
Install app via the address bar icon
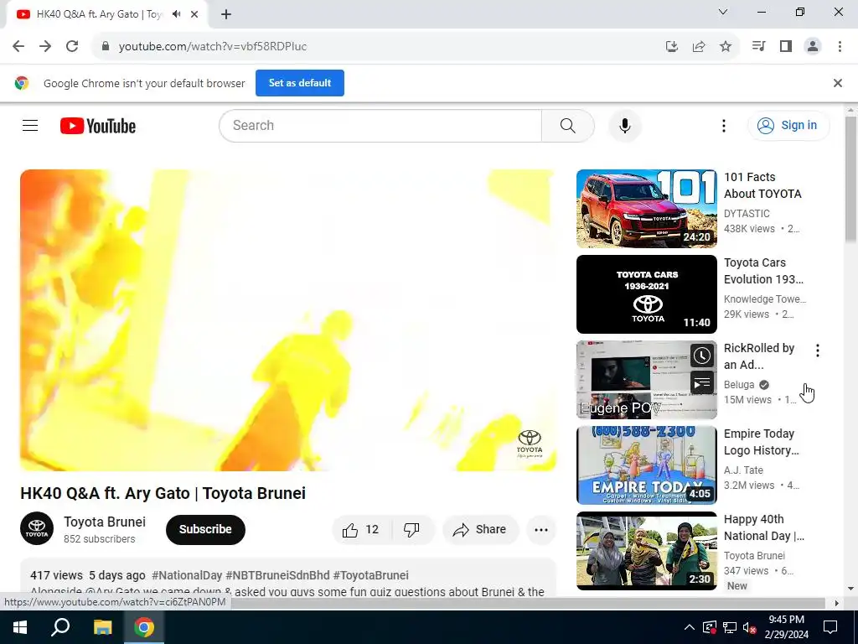tap(671, 47)
